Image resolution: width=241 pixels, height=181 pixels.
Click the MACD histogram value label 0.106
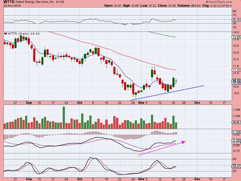click(236, 132)
